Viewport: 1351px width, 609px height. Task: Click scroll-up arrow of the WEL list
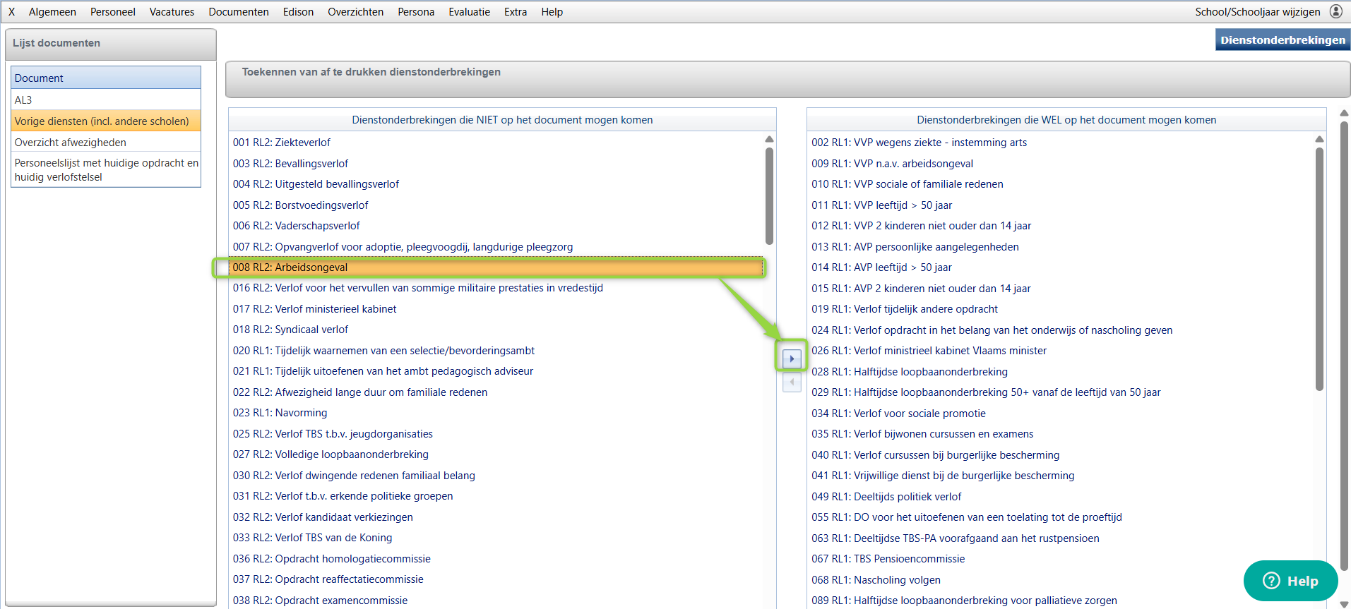pyautogui.click(x=1319, y=139)
